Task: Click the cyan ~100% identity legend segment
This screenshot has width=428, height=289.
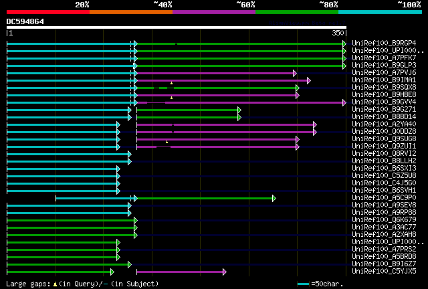Action: (x=381, y=12)
